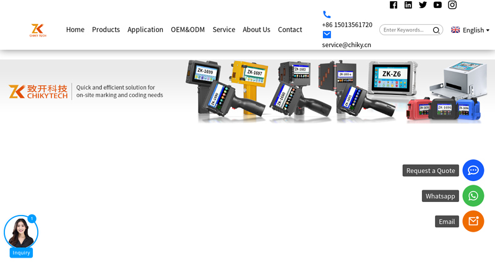Click the service@chiky.cn email link
The height and width of the screenshot is (278, 495).
346,44
